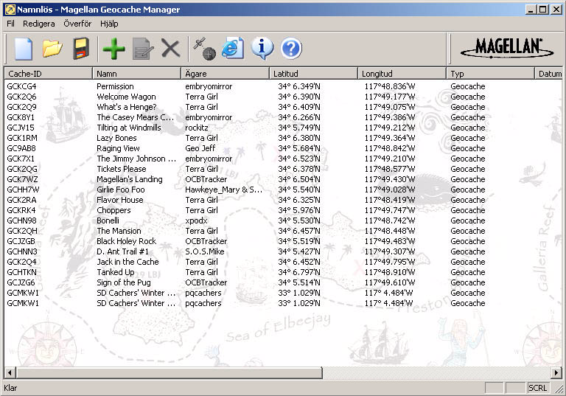Click the Klar status bar text
The image size is (566, 396).
tap(10, 388)
